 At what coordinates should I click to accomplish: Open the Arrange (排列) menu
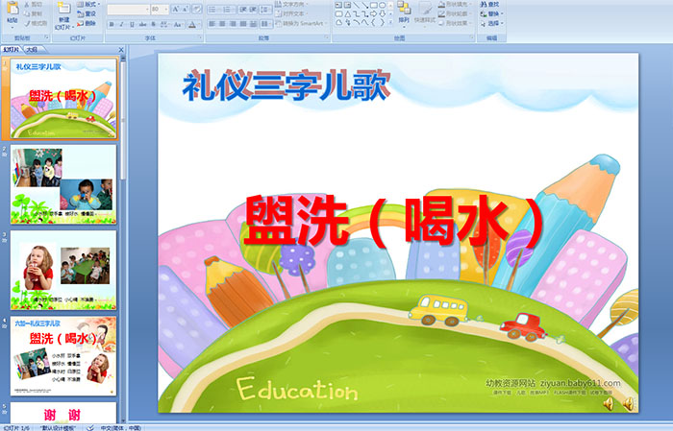[x=404, y=12]
